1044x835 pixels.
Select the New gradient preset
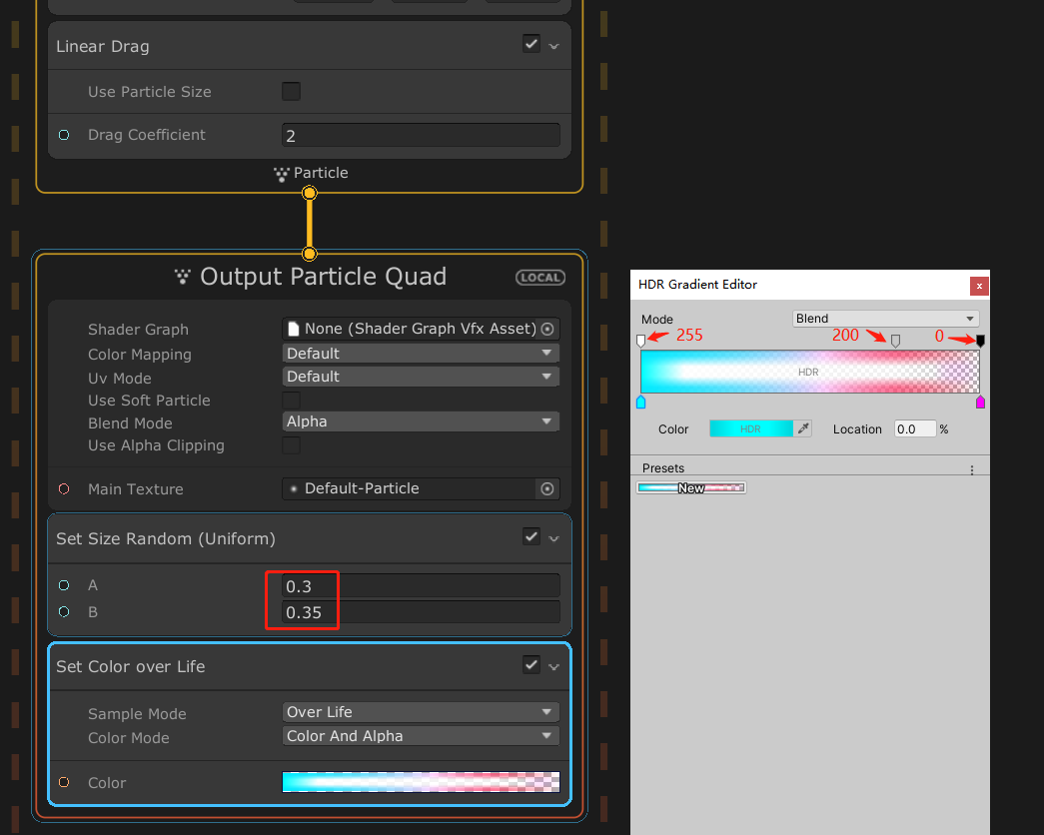[x=690, y=487]
